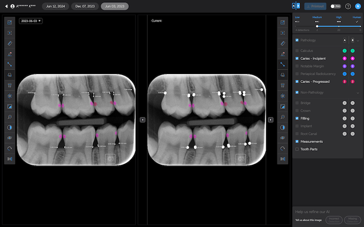364x227 pixels.
Task: Click the rotate icon in right toolbar
Action: coord(283,148)
